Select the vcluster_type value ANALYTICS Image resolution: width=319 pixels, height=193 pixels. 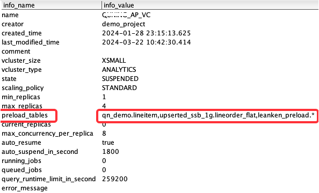tap(119, 70)
